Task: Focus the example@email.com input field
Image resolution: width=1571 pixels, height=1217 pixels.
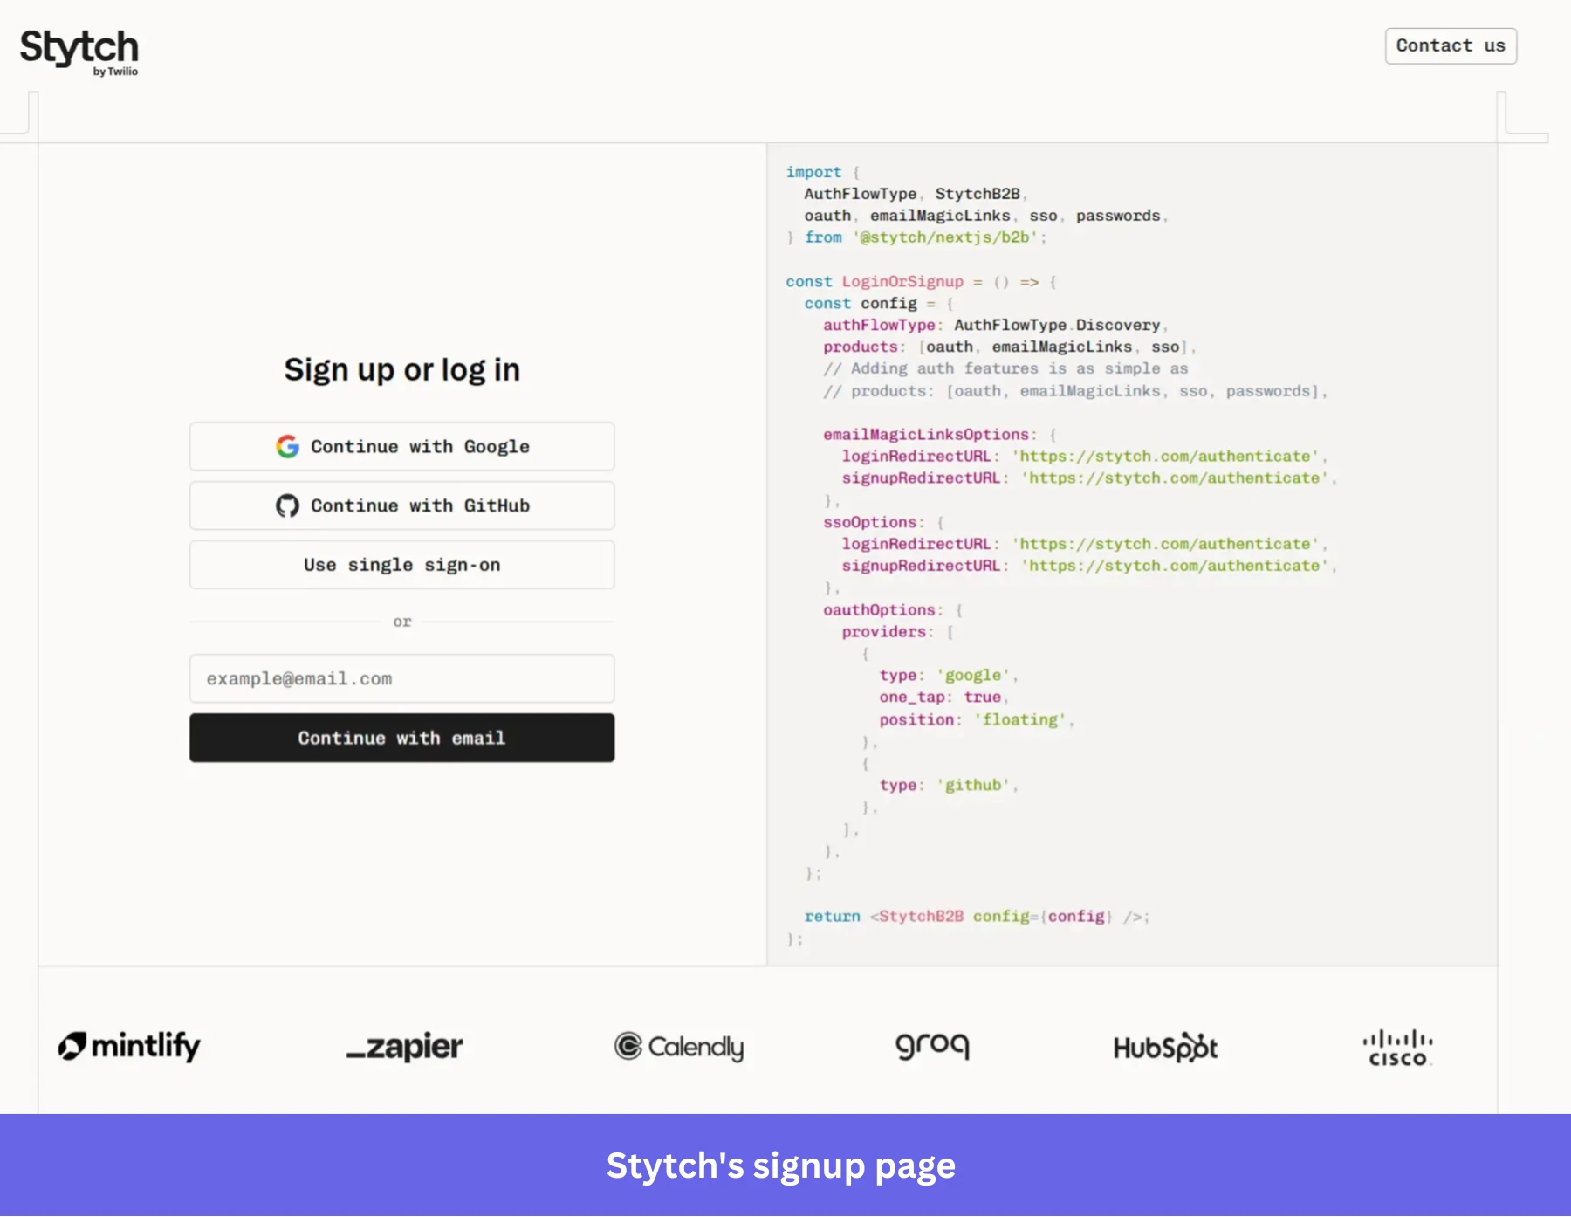Action: click(x=401, y=679)
